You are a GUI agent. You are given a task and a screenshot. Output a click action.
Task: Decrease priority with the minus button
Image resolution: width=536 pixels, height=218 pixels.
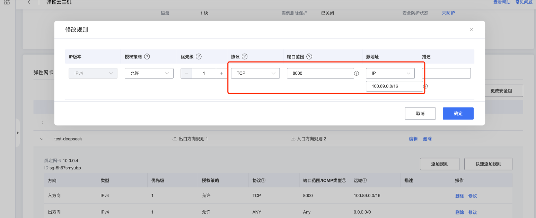point(186,73)
